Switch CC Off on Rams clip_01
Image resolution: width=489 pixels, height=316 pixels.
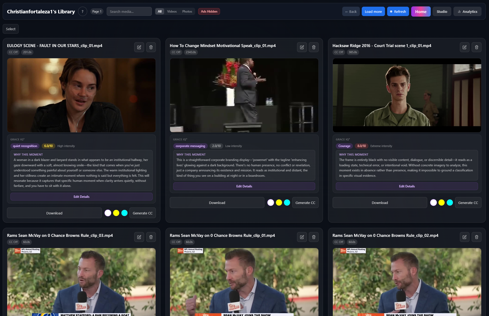tap(176, 242)
